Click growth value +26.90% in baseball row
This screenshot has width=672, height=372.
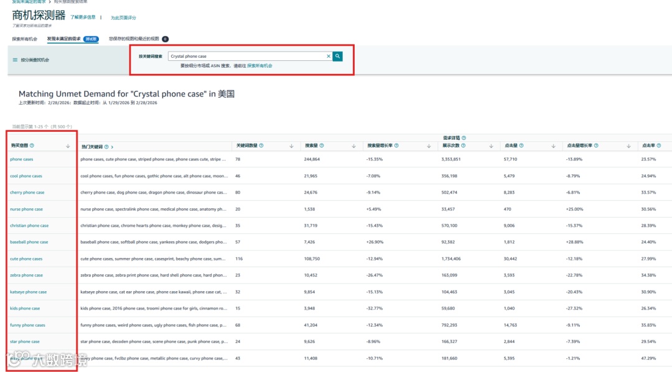point(375,242)
